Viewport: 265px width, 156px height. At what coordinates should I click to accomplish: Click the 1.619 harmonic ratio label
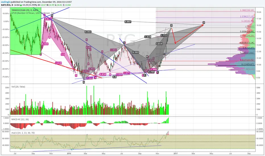click(x=148, y=37)
